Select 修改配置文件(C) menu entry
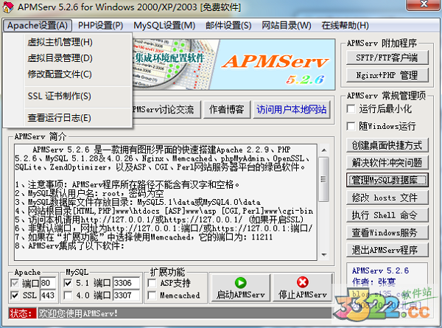The width and height of the screenshot is (442, 328). point(68,74)
